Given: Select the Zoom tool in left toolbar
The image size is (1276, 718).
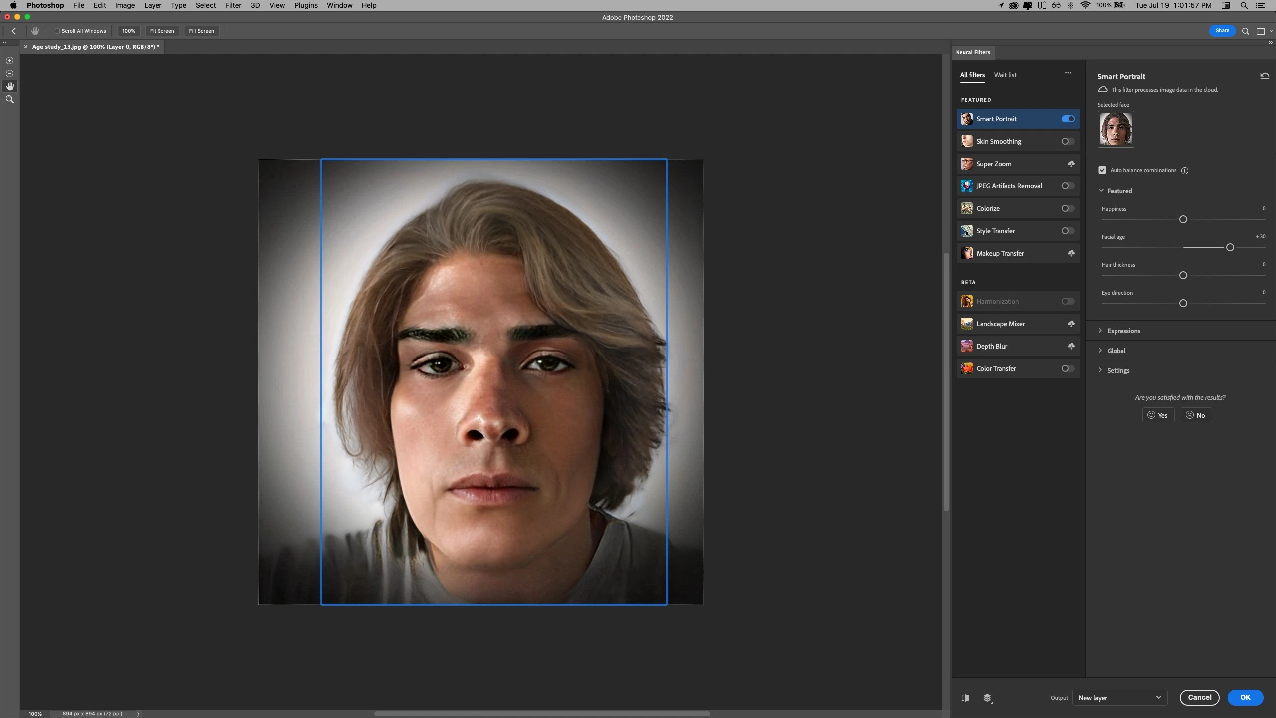Looking at the screenshot, I should (9, 99).
